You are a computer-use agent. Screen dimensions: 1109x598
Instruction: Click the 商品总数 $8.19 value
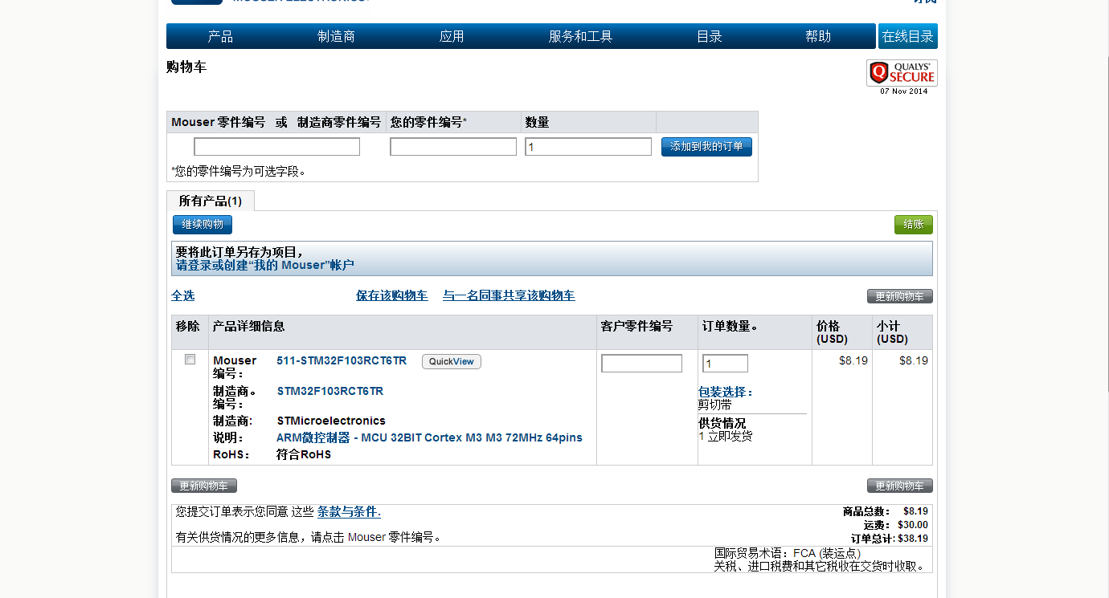click(x=915, y=511)
